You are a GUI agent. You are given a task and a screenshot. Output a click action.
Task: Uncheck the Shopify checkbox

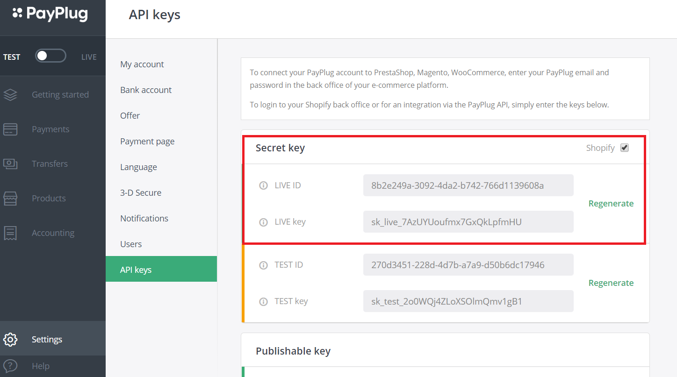pos(624,148)
